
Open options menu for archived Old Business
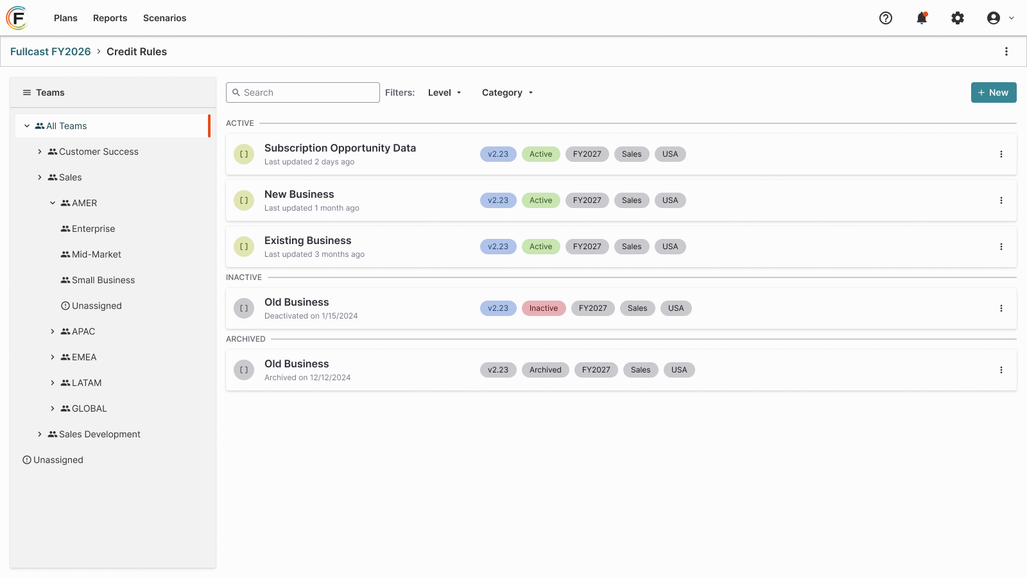(1001, 370)
